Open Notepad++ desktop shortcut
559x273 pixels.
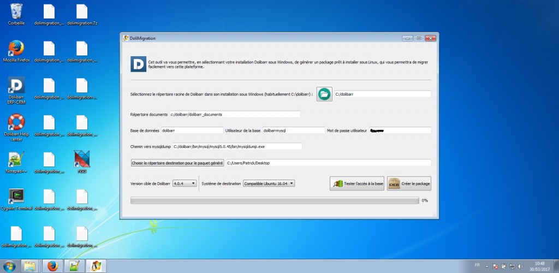[x=16, y=163]
